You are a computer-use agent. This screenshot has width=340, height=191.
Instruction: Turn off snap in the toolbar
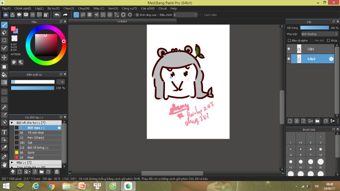tap(76, 15)
